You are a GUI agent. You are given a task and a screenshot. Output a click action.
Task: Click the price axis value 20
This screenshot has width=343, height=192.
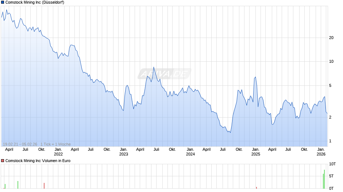(x=331, y=38)
